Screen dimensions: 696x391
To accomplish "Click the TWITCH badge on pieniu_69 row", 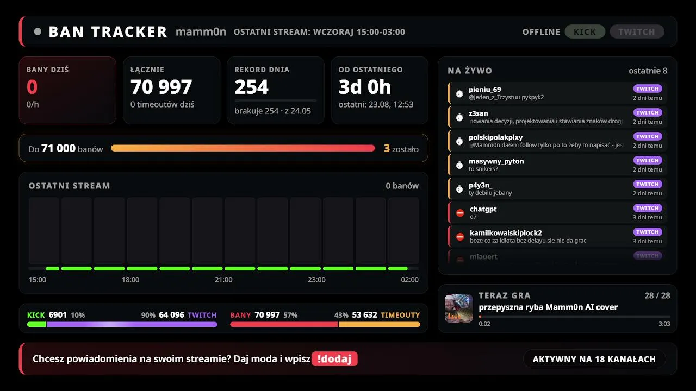I will [x=648, y=89].
